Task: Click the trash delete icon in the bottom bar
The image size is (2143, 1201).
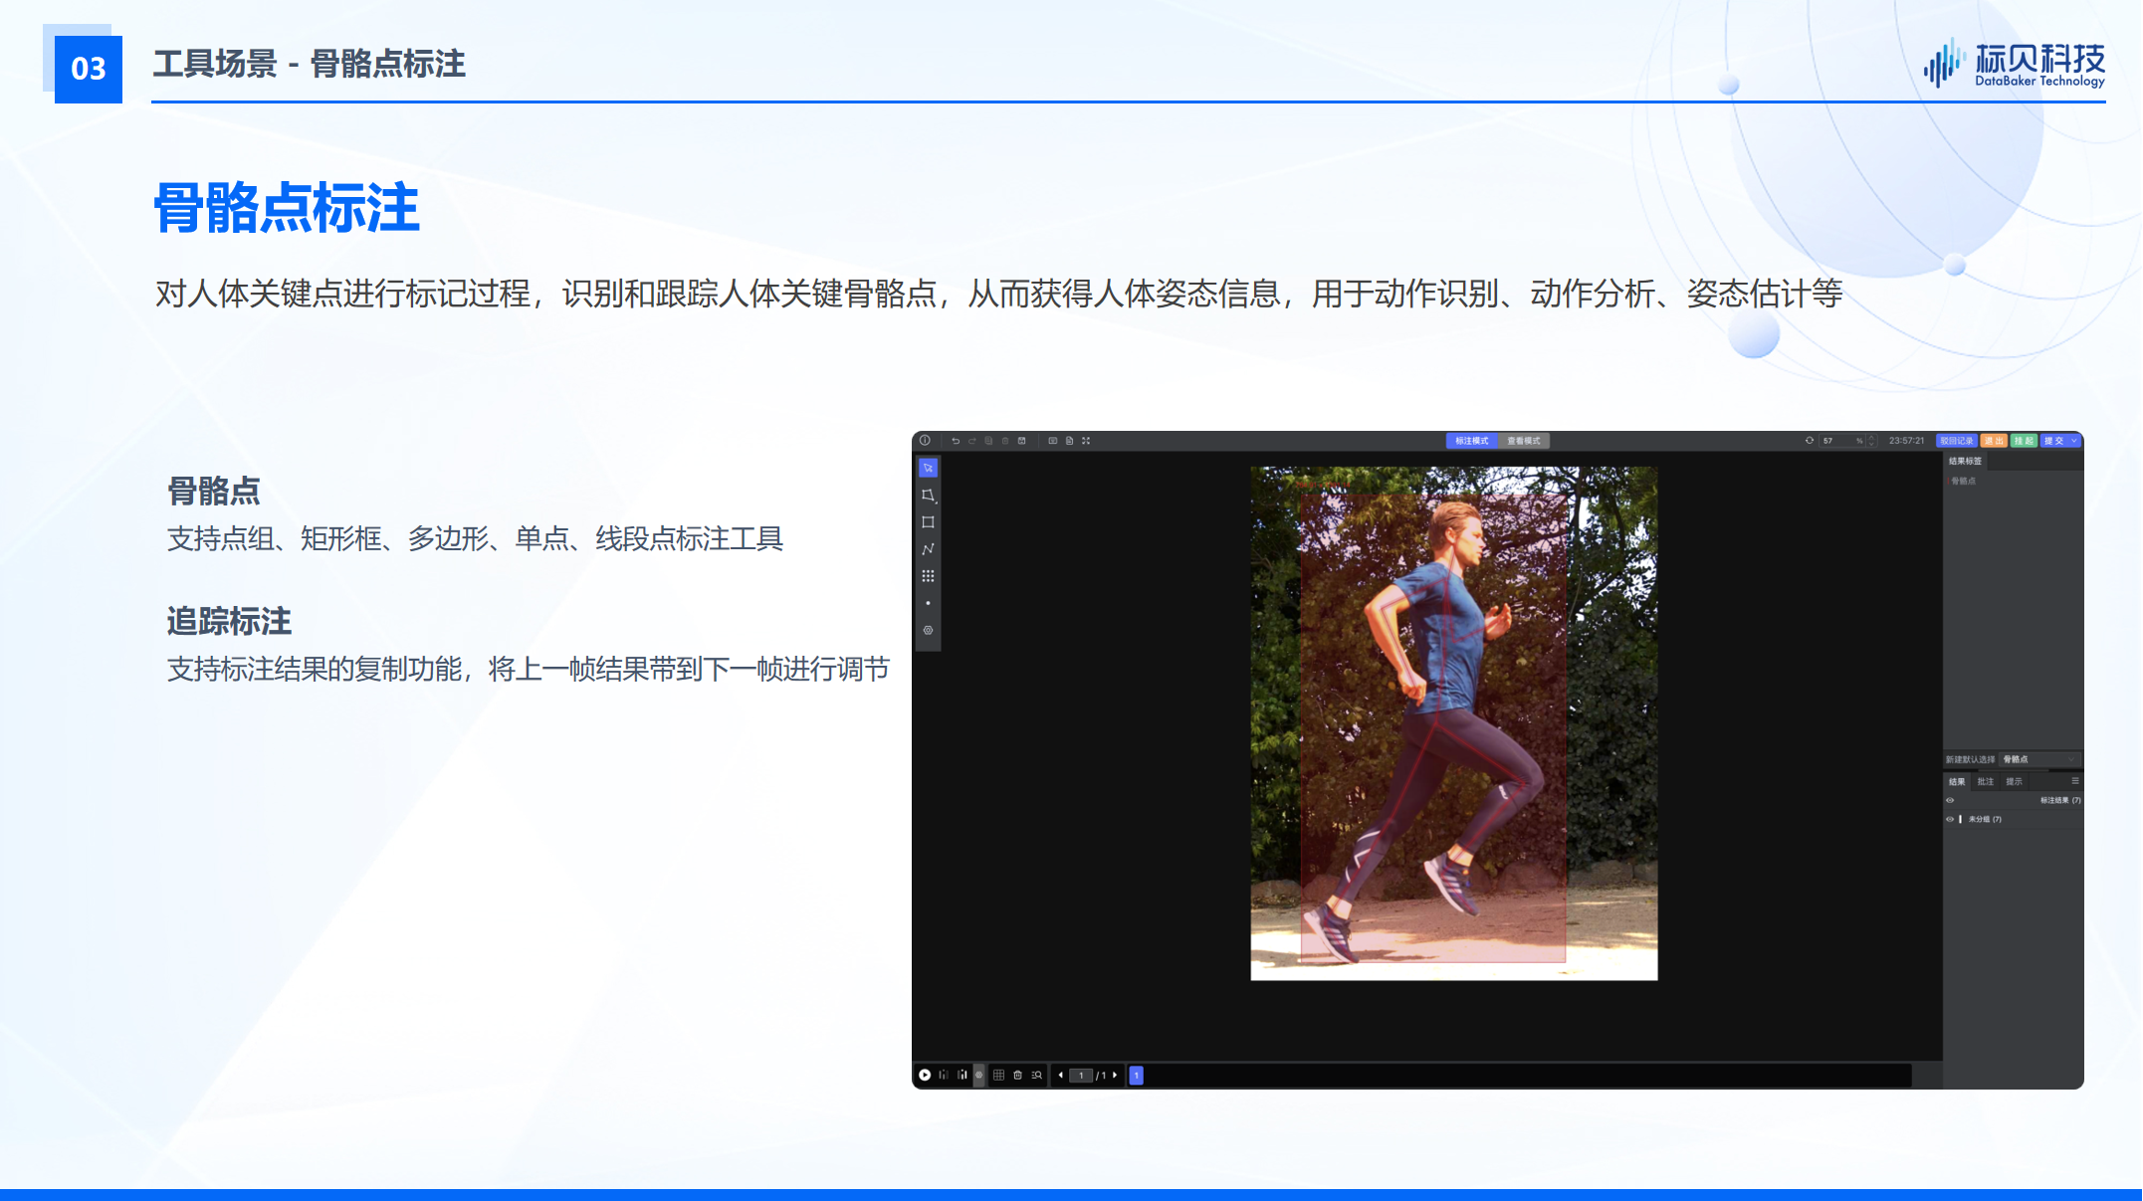Action: click(x=1017, y=1075)
